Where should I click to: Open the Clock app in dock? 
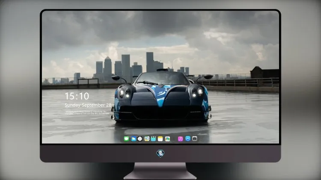(140, 139)
